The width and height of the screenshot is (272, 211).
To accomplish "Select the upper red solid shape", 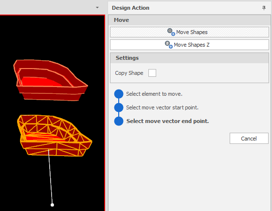I will [x=51, y=80].
